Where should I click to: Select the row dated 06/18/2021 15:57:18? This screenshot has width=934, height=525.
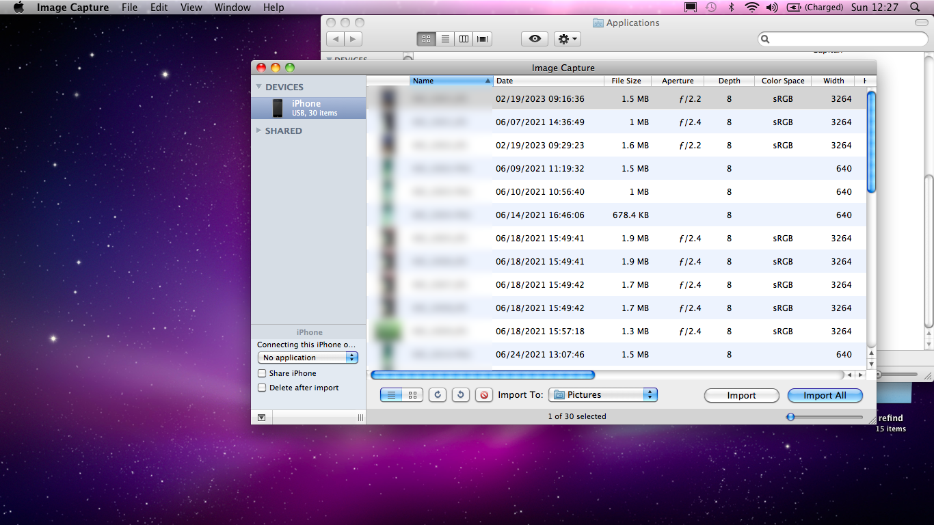coord(616,332)
